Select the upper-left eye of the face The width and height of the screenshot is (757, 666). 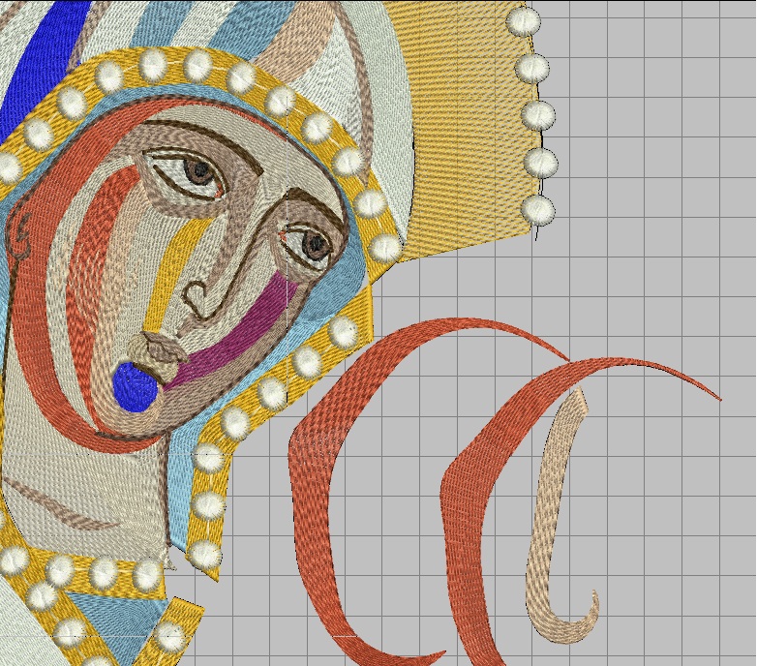point(186,173)
